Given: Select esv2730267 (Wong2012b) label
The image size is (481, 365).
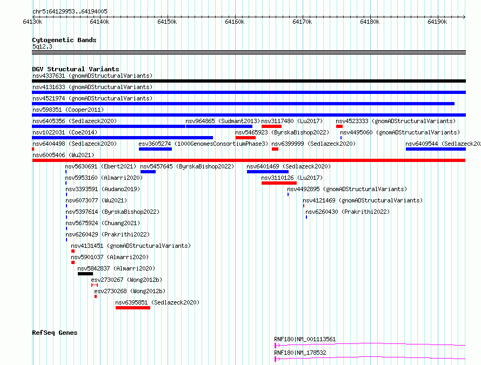Looking at the screenshot, I should point(126,280).
